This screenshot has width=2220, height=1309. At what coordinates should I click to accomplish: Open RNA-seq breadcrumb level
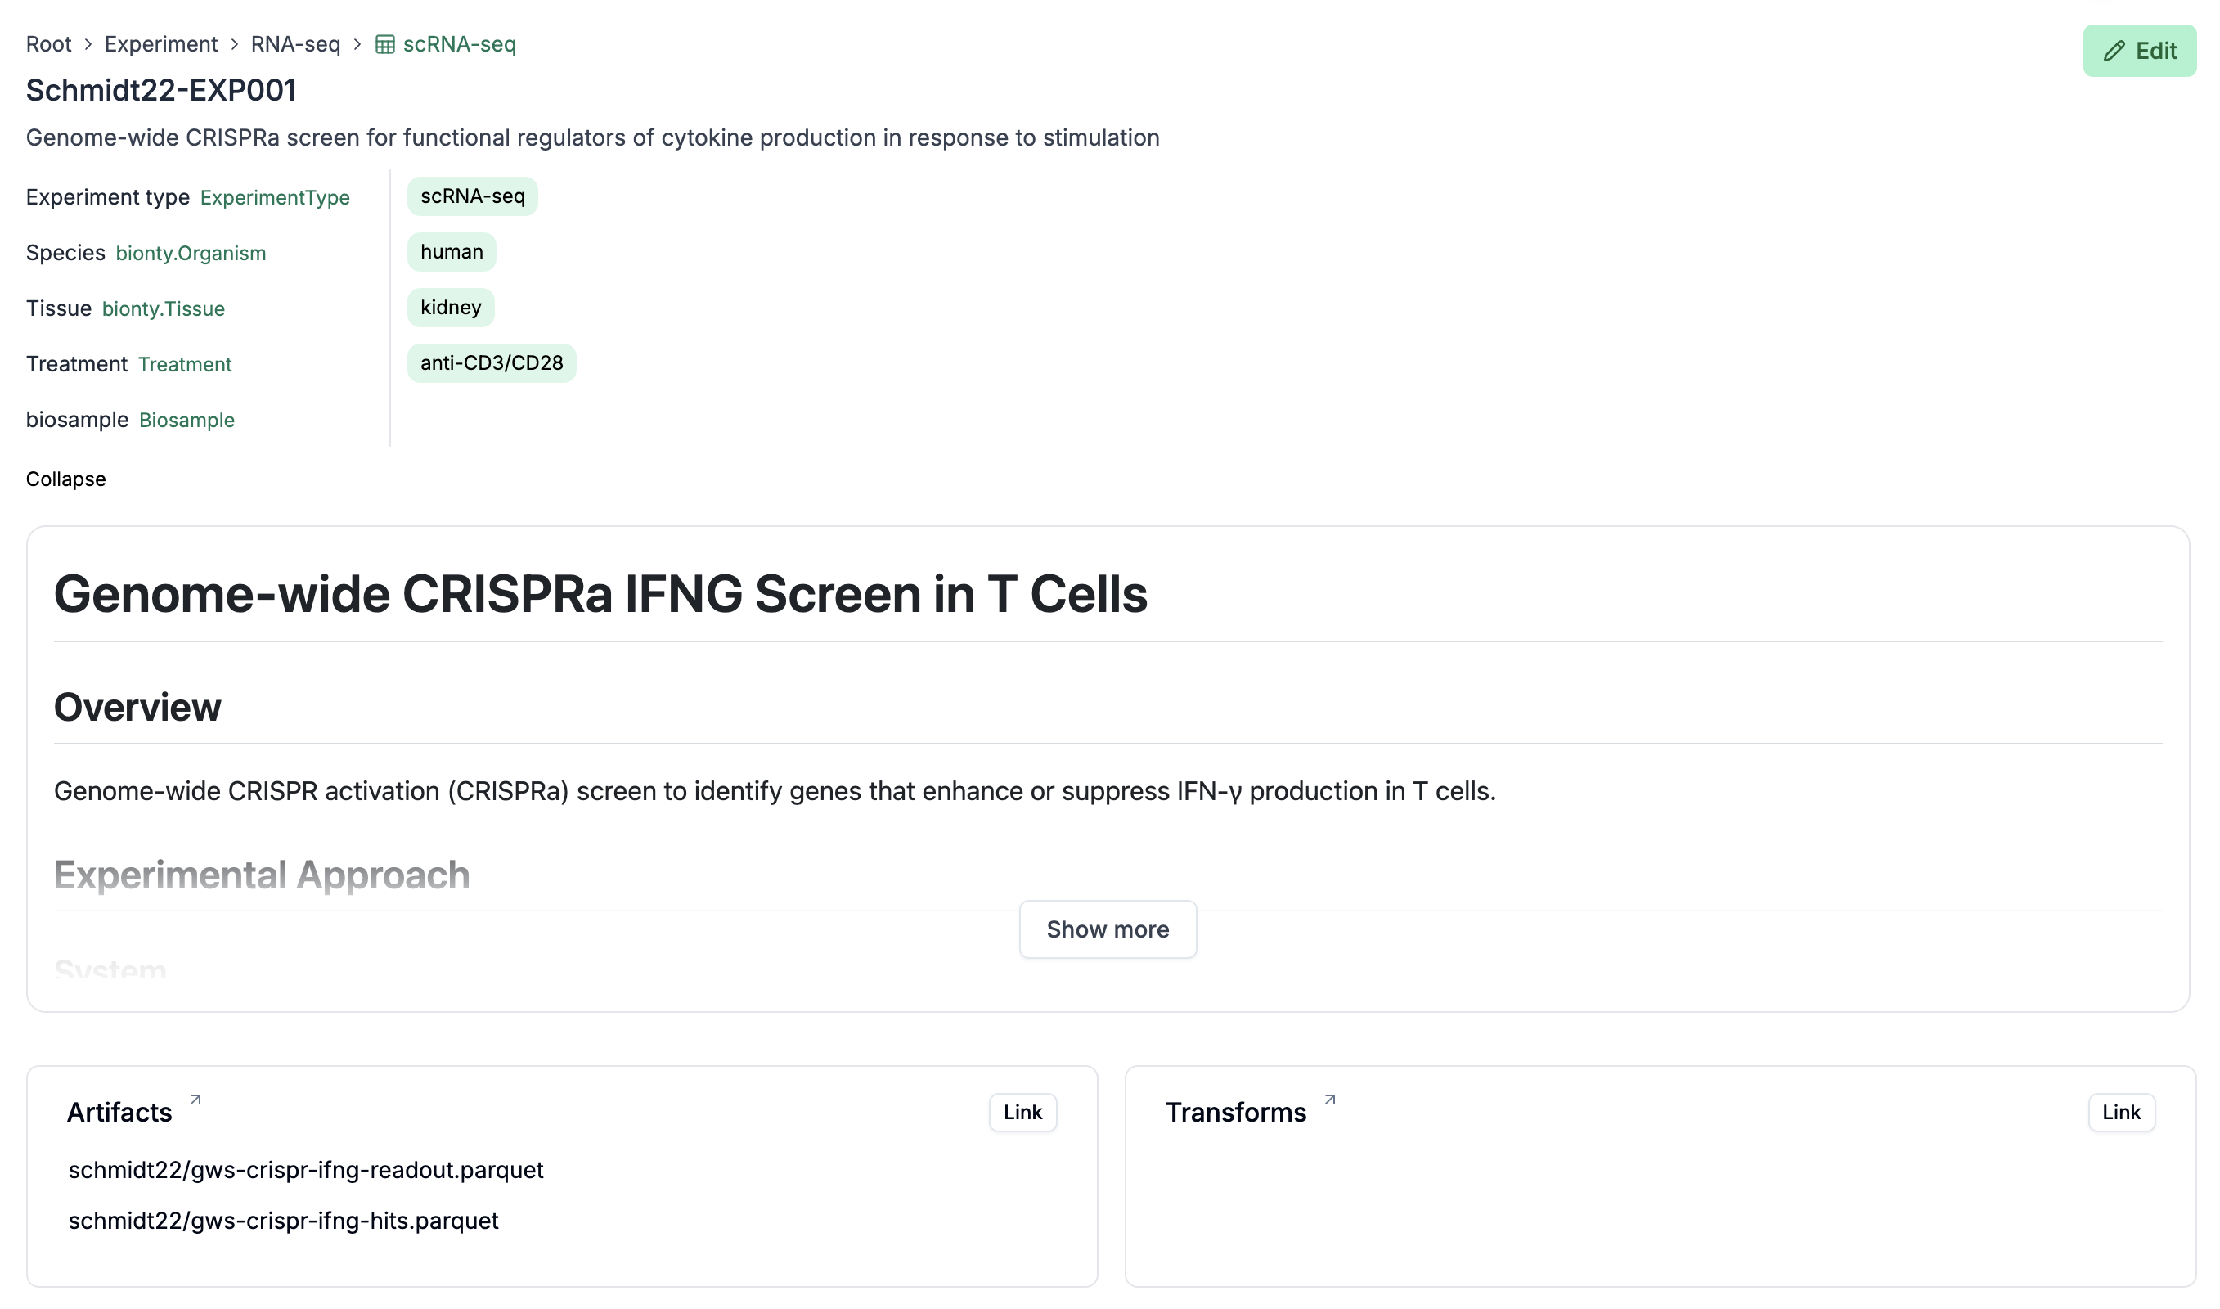pos(295,44)
